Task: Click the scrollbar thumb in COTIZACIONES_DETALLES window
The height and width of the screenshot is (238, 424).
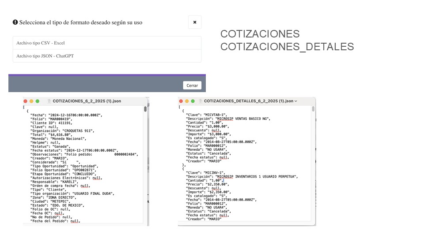Action: [x=313, y=109]
